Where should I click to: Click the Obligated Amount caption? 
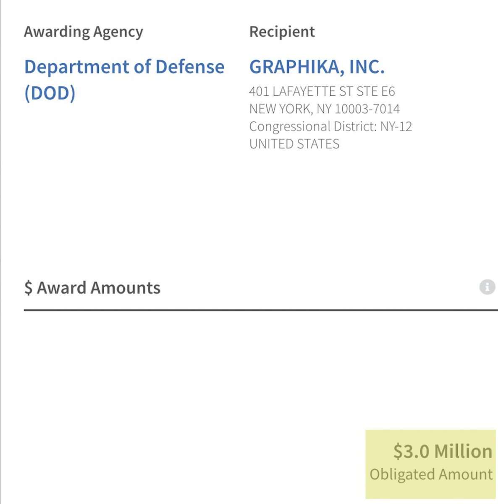coord(431,474)
